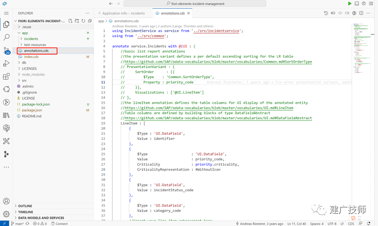Click the remote connection icon in status bar
Viewport: 378px width, 226px height.
[4, 223]
